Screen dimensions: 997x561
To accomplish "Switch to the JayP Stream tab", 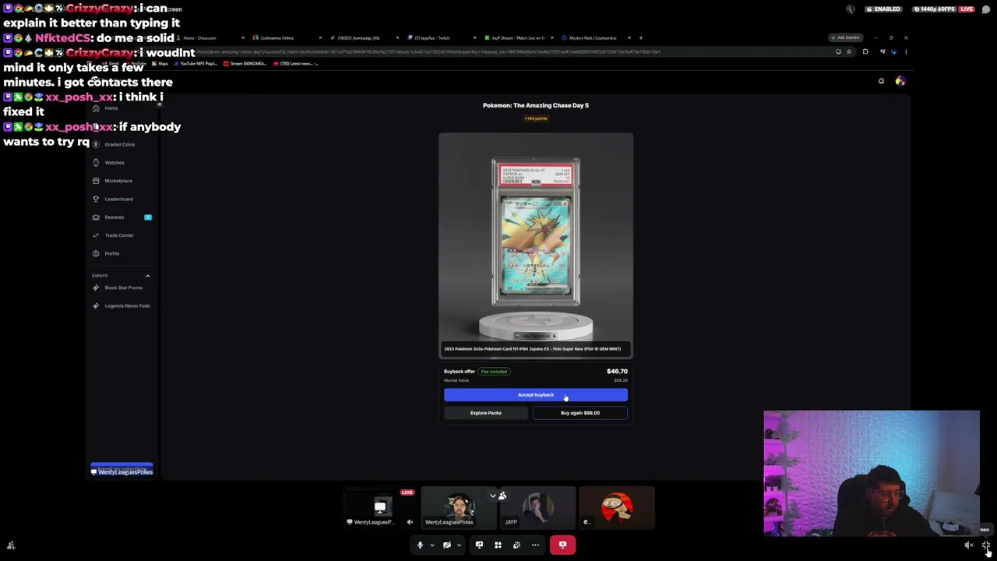I will click(x=519, y=37).
